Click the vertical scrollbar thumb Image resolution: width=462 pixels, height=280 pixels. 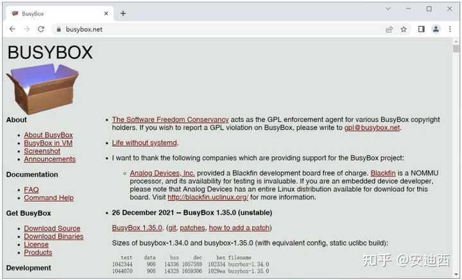click(x=456, y=49)
